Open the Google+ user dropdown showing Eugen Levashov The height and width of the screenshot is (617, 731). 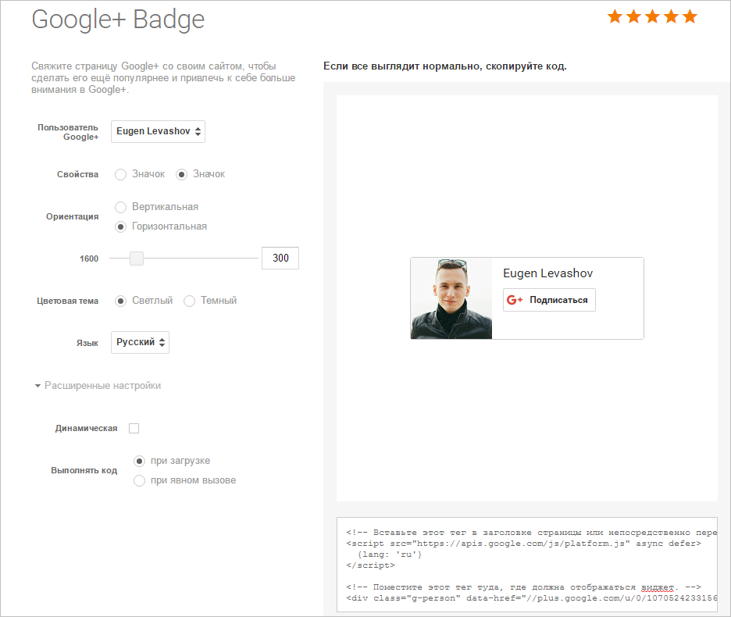[158, 131]
